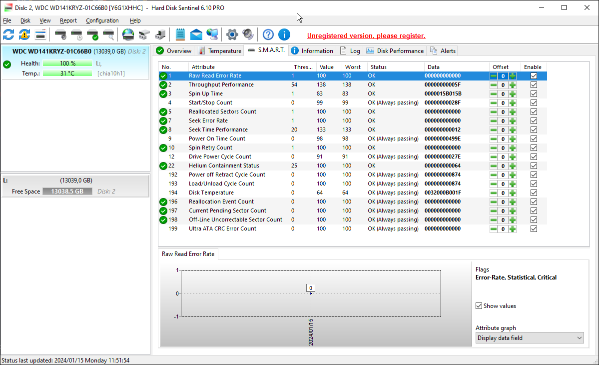This screenshot has width=599, height=365.
Task: Uncheck Enable for Seek Error Rate
Action: click(534, 121)
